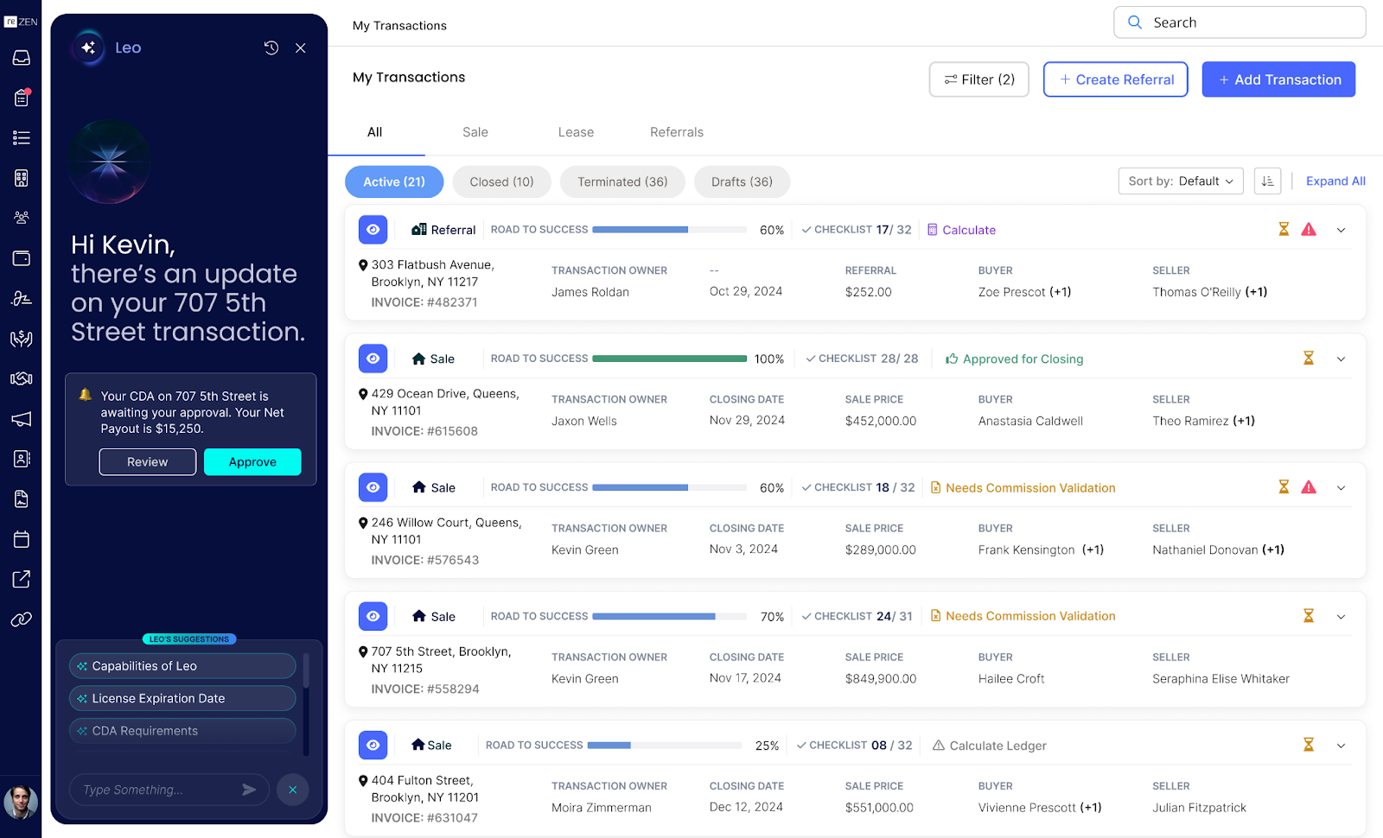Send message with the paper plane icon
The width and height of the screenshot is (1383, 838).
click(249, 790)
